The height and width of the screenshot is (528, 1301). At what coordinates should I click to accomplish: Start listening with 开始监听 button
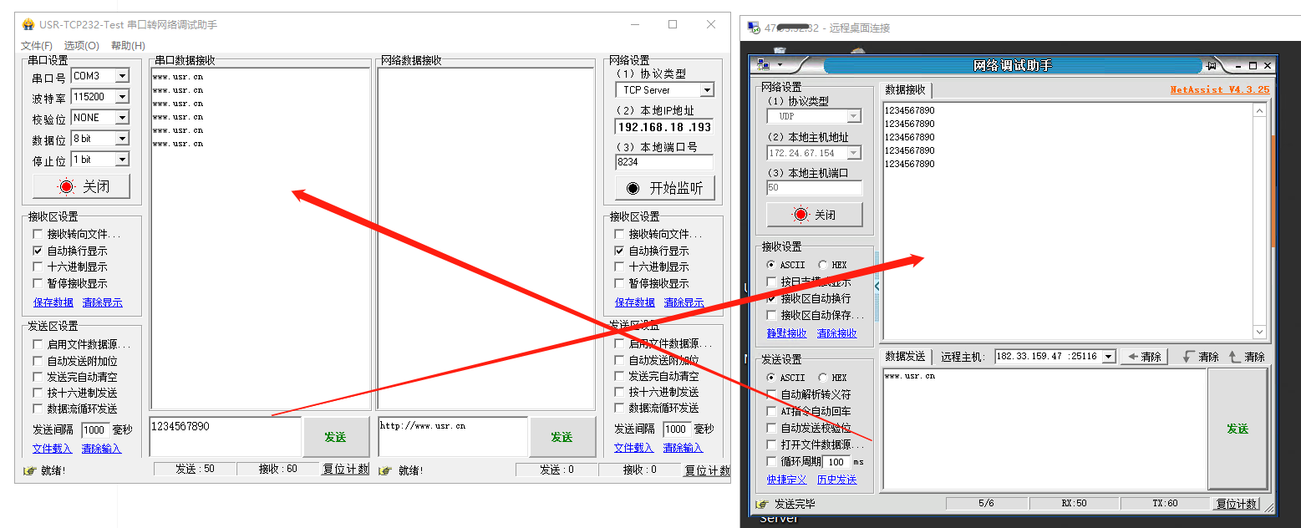[x=665, y=188]
